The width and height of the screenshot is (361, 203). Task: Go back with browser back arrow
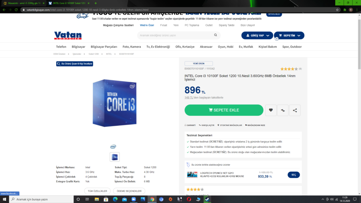4,10
